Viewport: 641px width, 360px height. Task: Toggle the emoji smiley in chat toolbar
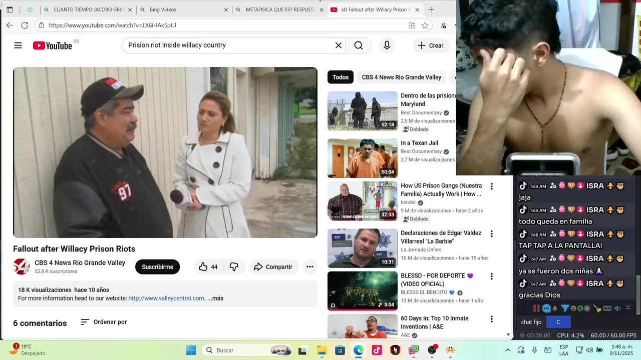point(574,308)
